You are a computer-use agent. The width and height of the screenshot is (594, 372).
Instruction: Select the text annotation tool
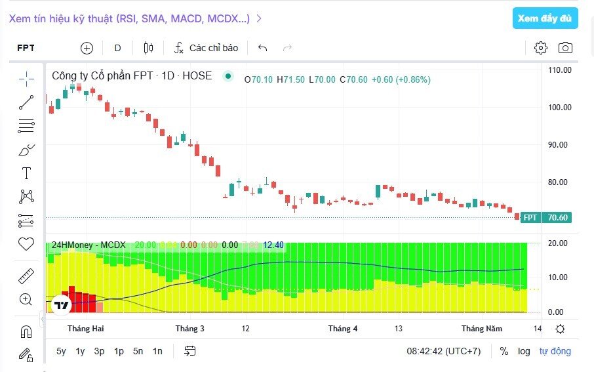pyautogui.click(x=26, y=173)
